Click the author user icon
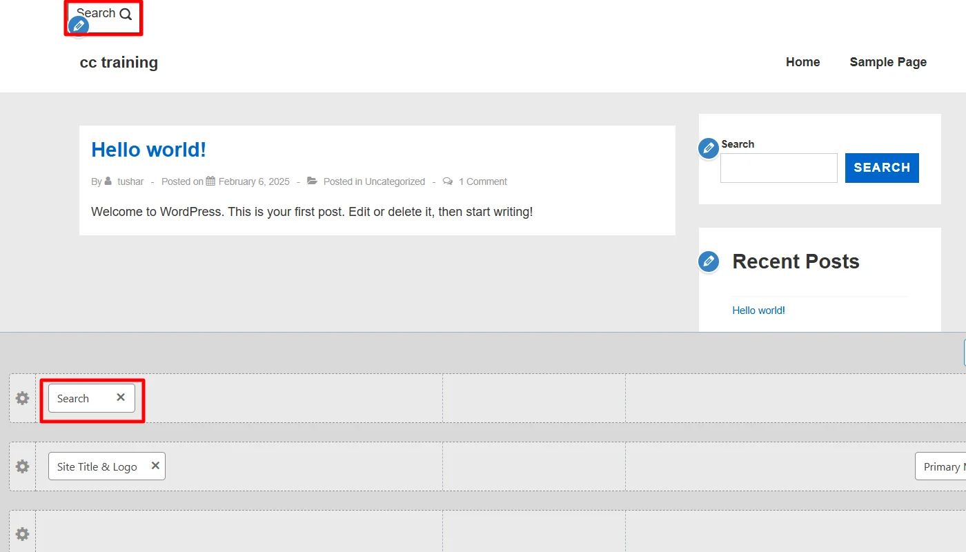 (108, 181)
